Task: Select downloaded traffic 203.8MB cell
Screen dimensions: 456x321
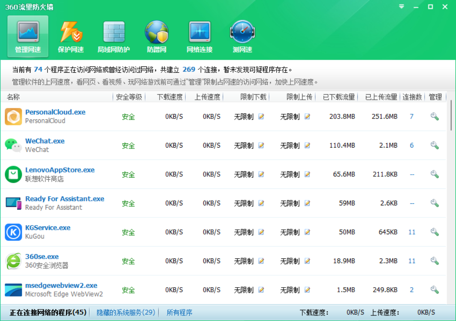Action: pos(342,116)
